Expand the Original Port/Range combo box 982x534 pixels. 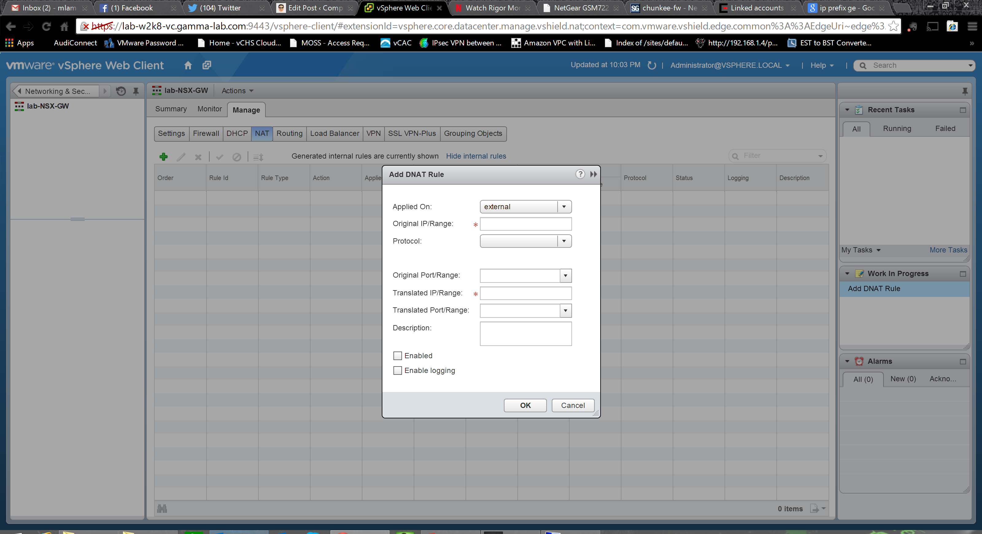(565, 275)
